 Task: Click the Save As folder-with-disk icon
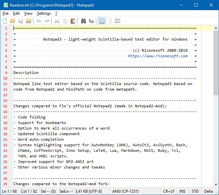[28, 21]
